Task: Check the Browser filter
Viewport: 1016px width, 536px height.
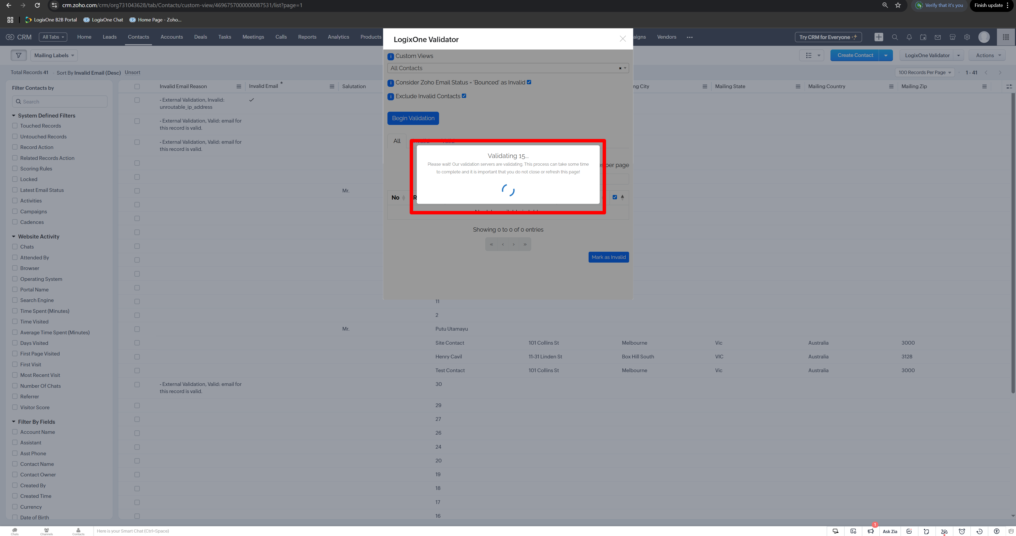Action: point(15,268)
